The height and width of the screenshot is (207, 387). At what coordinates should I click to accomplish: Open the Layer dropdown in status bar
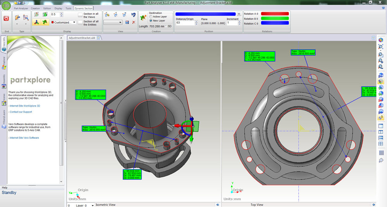tap(92, 205)
